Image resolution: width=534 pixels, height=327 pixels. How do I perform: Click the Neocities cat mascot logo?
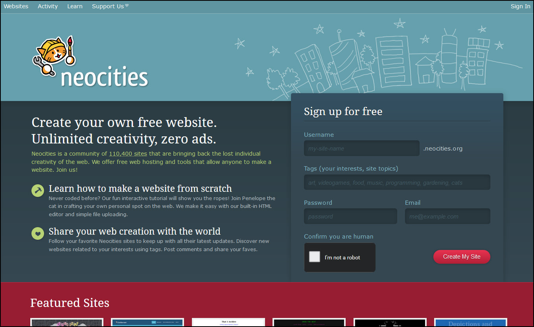tap(54, 55)
